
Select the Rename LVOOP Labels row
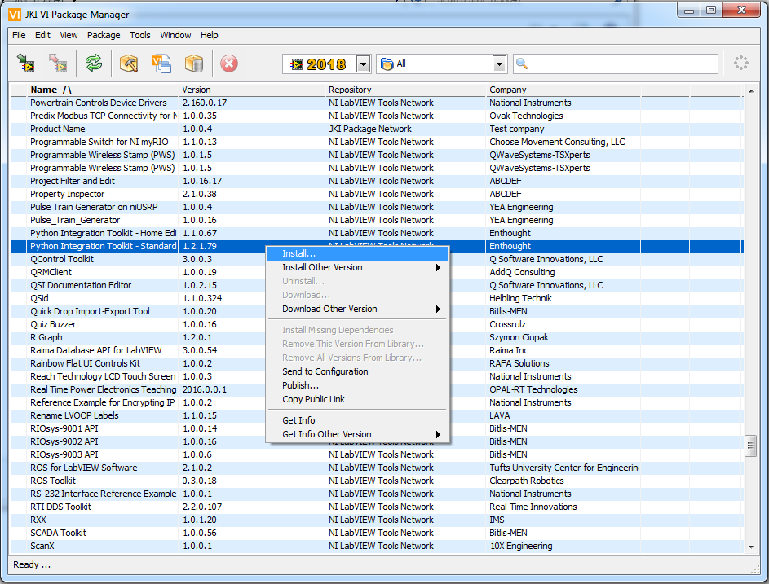tap(137, 415)
